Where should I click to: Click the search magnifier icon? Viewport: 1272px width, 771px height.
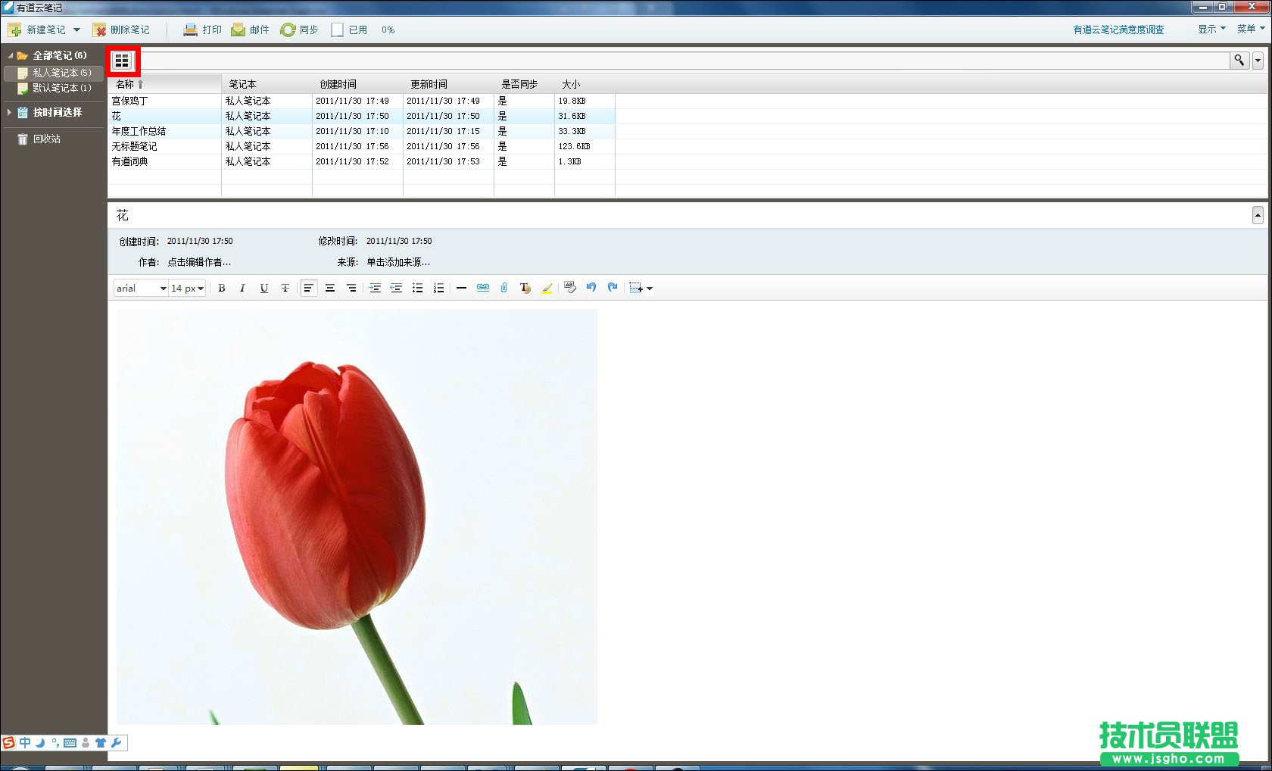[x=1239, y=60]
